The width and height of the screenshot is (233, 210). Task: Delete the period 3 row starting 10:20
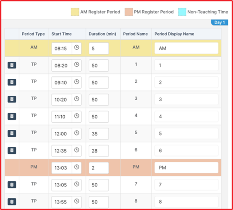[12, 99]
